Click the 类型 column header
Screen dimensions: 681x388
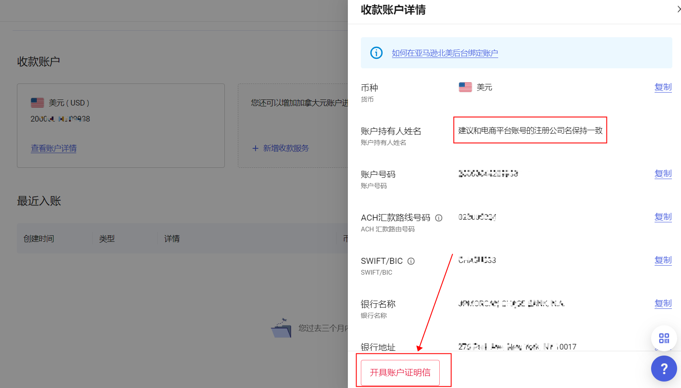(107, 239)
